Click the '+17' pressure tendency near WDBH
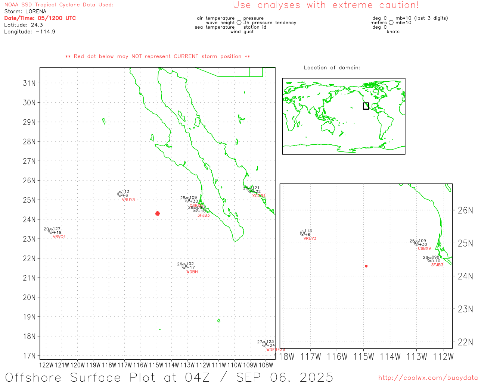This screenshot has width=478, height=382. [x=190, y=267]
